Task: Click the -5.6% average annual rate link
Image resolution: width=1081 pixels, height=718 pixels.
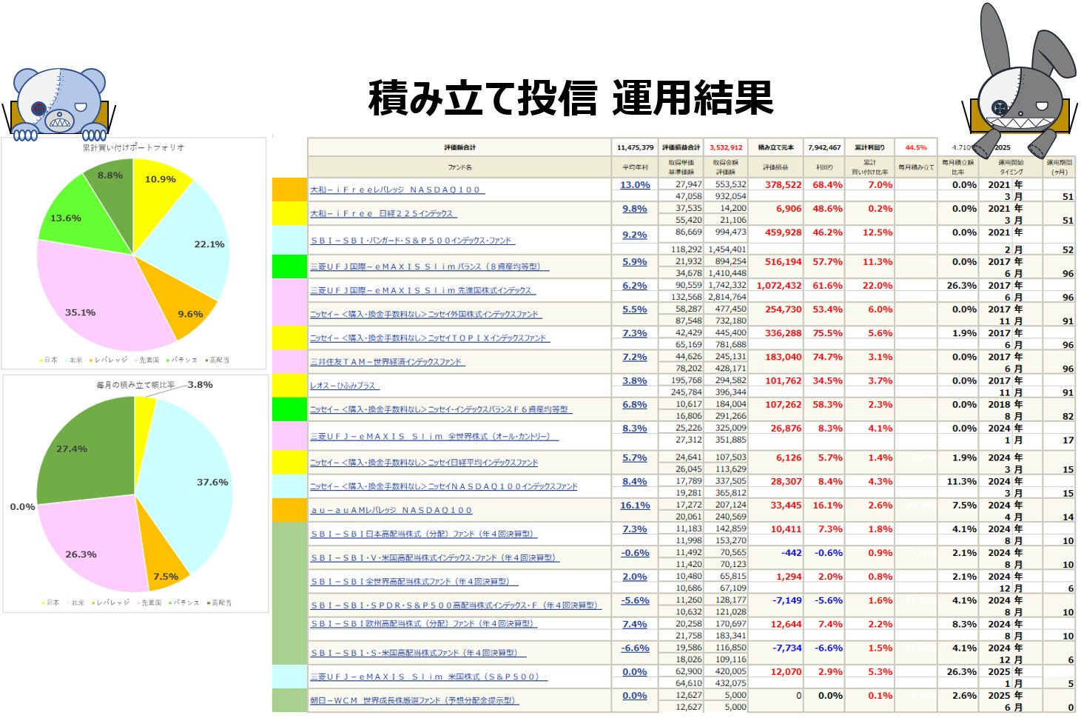Action: [x=635, y=600]
